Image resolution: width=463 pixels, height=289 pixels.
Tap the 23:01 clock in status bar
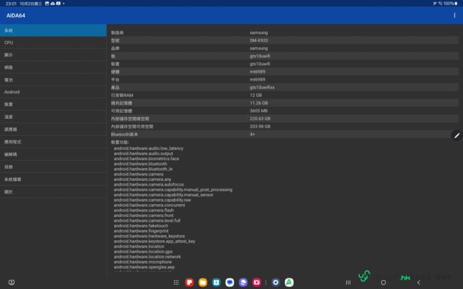click(x=11, y=3)
